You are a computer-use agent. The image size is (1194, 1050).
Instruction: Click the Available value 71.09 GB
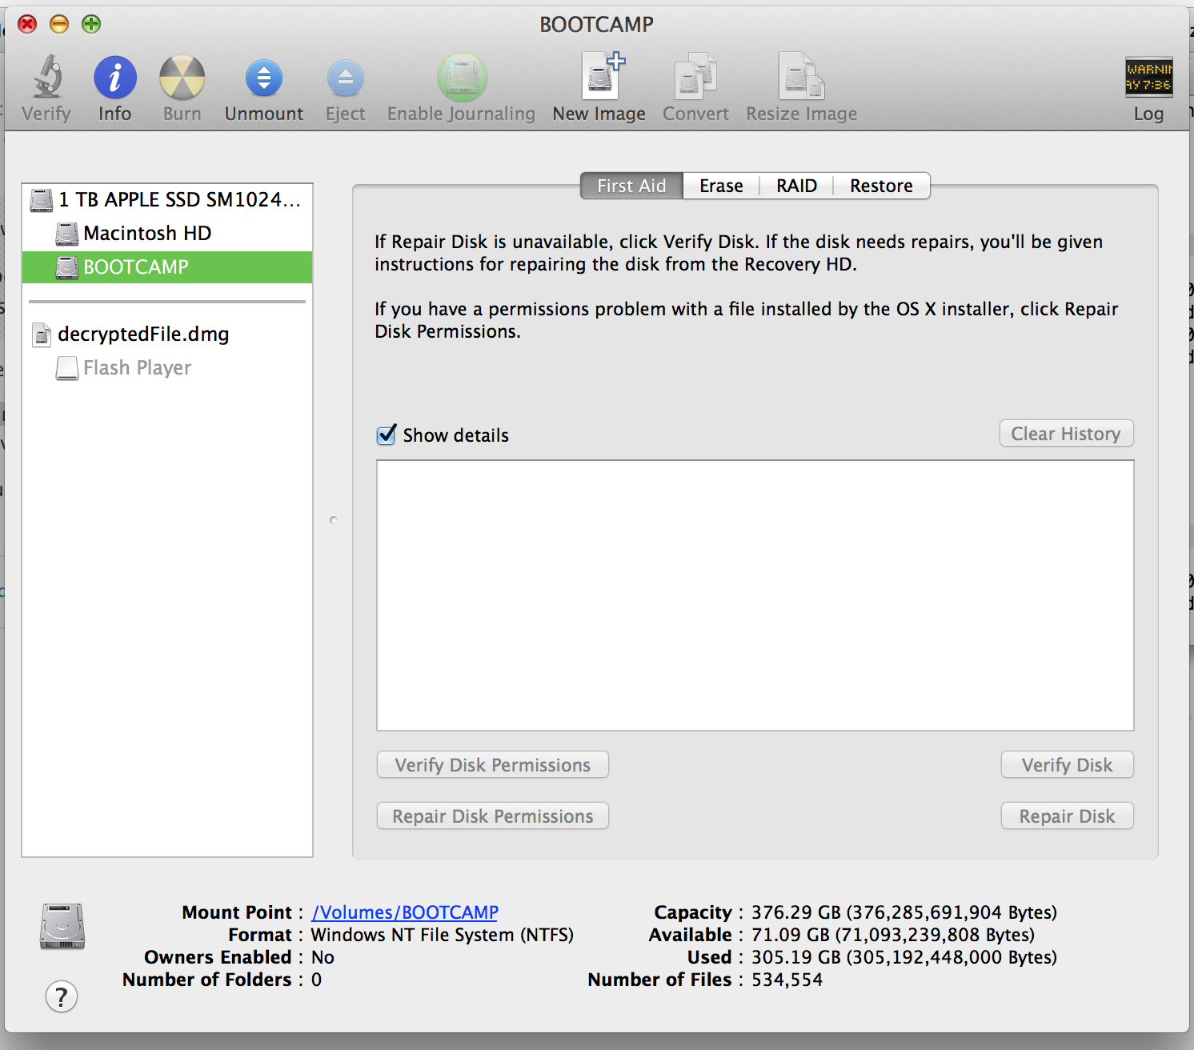[892, 935]
